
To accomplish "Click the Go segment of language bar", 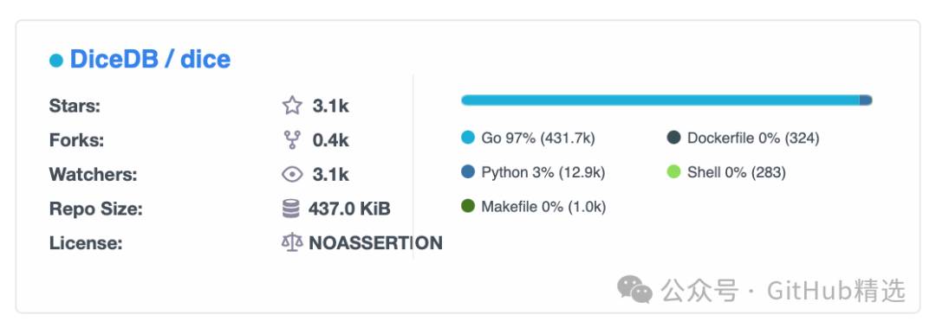I will point(660,100).
